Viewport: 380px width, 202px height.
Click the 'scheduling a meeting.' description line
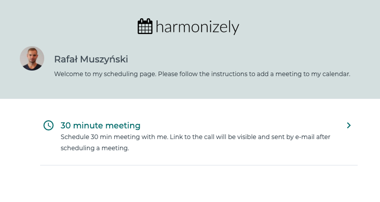(95, 148)
